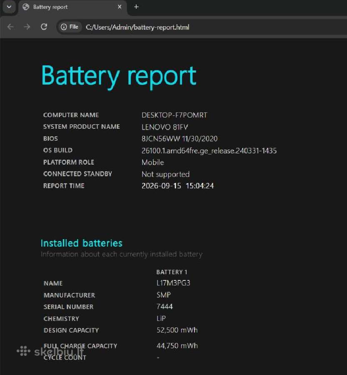Select the BATTERY 1 column header
This screenshot has width=347, height=375.
point(172,272)
